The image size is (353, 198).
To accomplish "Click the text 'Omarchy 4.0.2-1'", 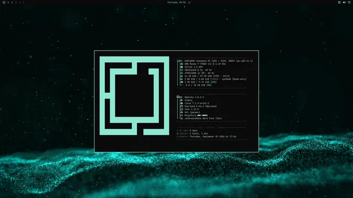I will tap(194, 97).
